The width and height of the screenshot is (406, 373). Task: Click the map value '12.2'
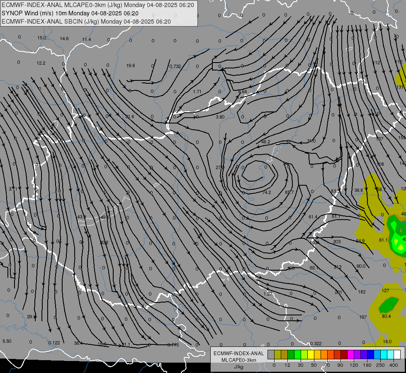(x=41, y=63)
